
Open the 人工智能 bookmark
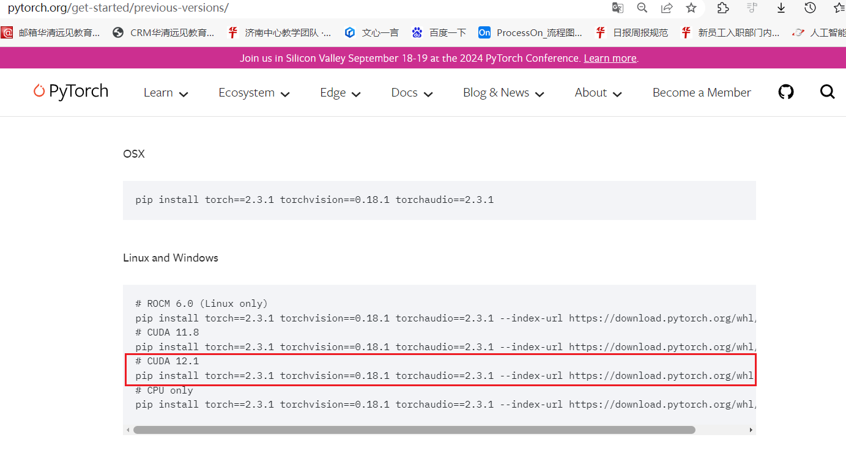click(x=819, y=32)
